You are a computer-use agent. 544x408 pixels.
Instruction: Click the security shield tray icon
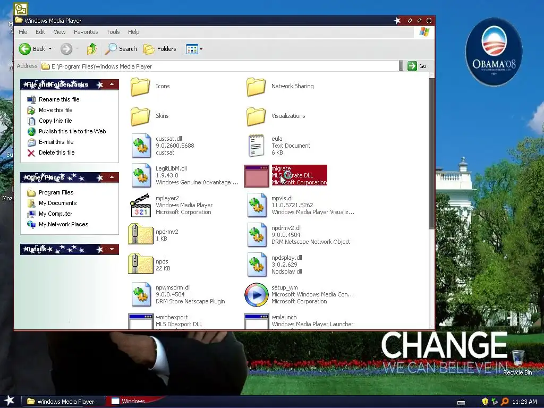485,402
